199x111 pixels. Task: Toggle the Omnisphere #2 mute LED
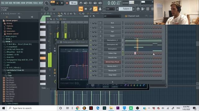pos(90,45)
